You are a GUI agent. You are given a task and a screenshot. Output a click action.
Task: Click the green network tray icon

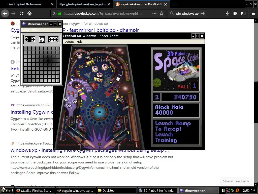[x=233, y=190]
